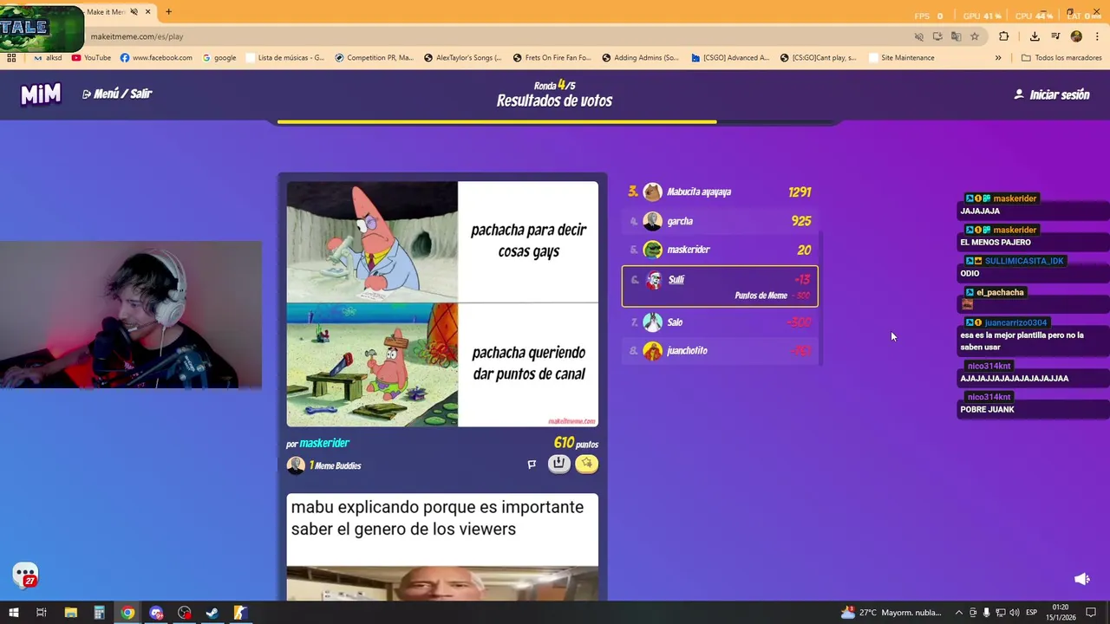Switch the ESP input language
The height and width of the screenshot is (624, 1110).
click(1032, 613)
